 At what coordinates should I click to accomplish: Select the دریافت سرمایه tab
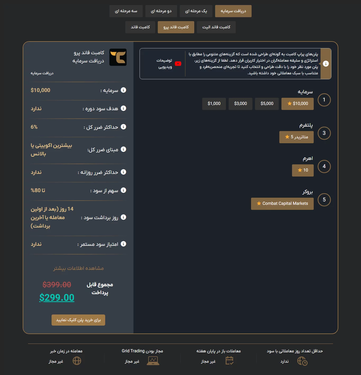click(x=233, y=11)
